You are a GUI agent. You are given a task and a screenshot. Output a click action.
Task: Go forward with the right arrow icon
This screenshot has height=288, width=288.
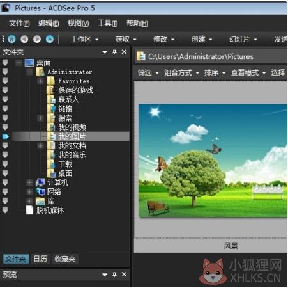tap(37, 39)
